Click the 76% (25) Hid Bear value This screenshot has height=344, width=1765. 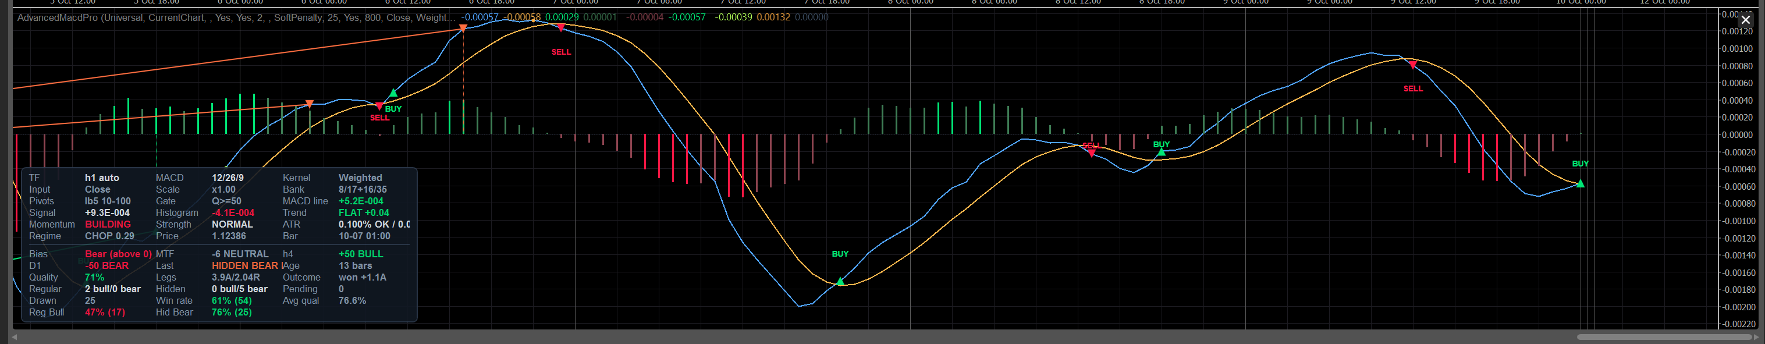tap(232, 313)
